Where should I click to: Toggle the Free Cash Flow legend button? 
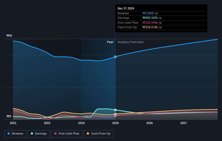[x=67, y=134]
